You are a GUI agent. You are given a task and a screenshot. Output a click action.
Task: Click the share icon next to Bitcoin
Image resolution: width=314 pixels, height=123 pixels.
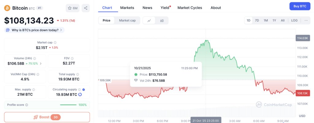86,8
